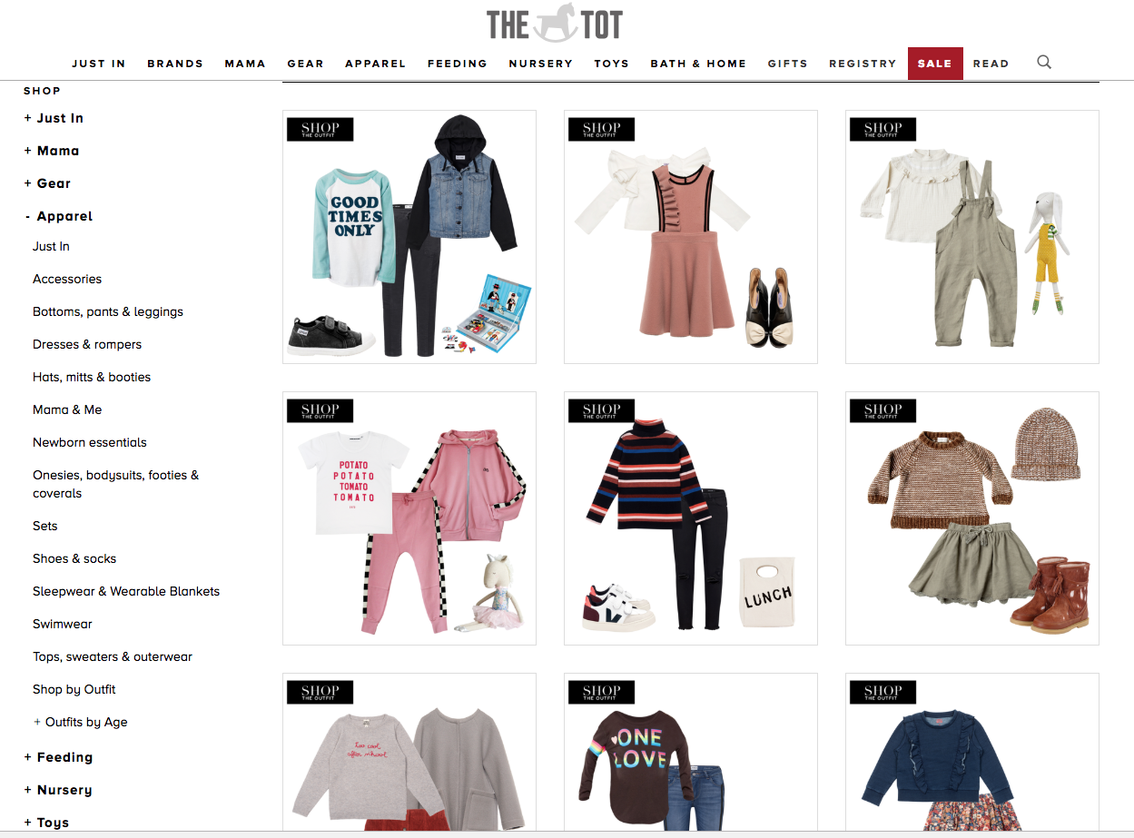Click Shop badge on One Love outfit
1134x838 pixels.
tap(601, 692)
